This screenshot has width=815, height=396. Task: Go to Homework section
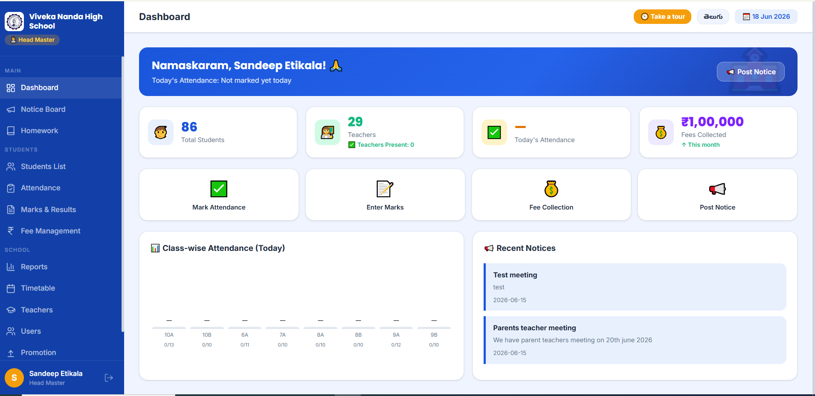pos(61,131)
